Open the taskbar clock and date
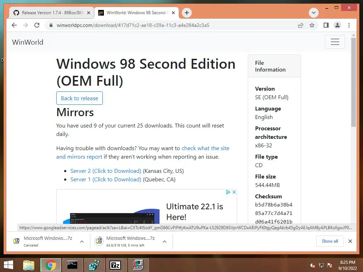The width and height of the screenshot is (363, 272). click(347, 265)
